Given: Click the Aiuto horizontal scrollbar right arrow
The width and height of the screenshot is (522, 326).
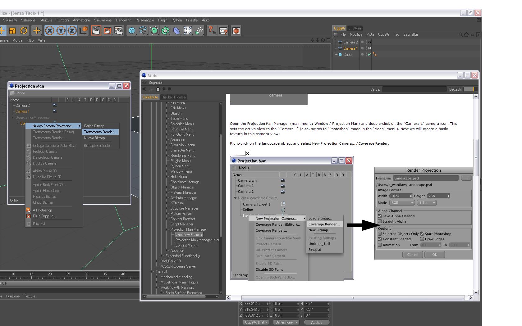Looking at the screenshot, I should point(470,298).
